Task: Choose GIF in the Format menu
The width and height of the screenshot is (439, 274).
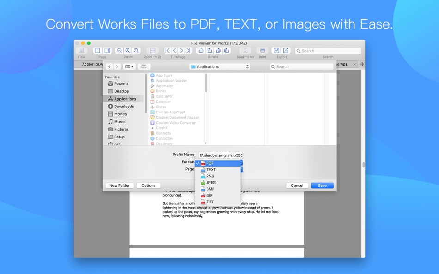Action: pyautogui.click(x=218, y=196)
